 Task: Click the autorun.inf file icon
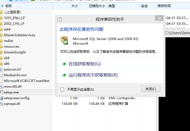(x=1, y=69)
